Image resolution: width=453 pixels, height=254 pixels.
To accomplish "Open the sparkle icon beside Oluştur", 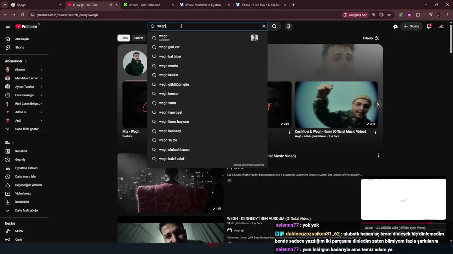I will tap(396, 26).
